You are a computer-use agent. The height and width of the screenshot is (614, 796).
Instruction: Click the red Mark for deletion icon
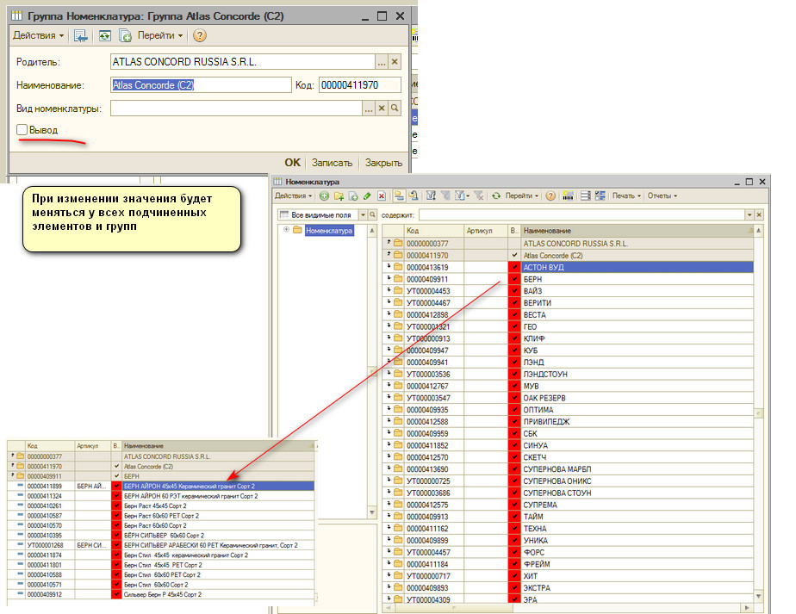pos(381,196)
